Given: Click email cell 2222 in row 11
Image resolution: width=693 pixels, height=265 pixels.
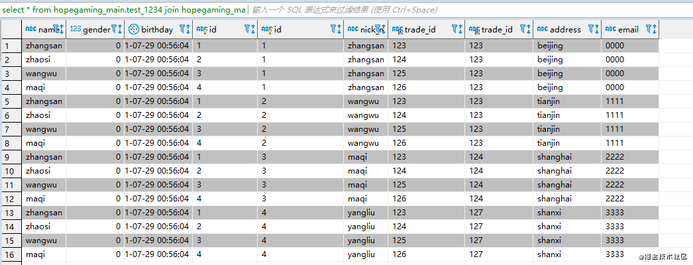Looking at the screenshot, I should [x=630, y=185].
